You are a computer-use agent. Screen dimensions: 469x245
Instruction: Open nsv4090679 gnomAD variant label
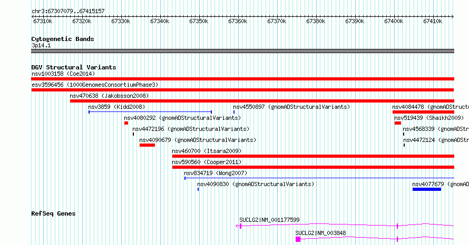198,140
